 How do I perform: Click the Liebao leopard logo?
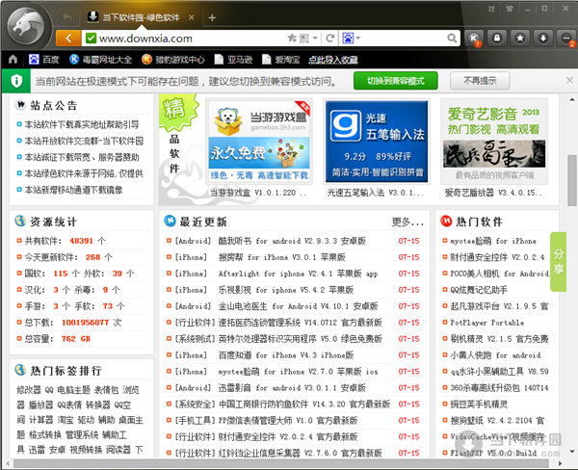click(x=26, y=26)
